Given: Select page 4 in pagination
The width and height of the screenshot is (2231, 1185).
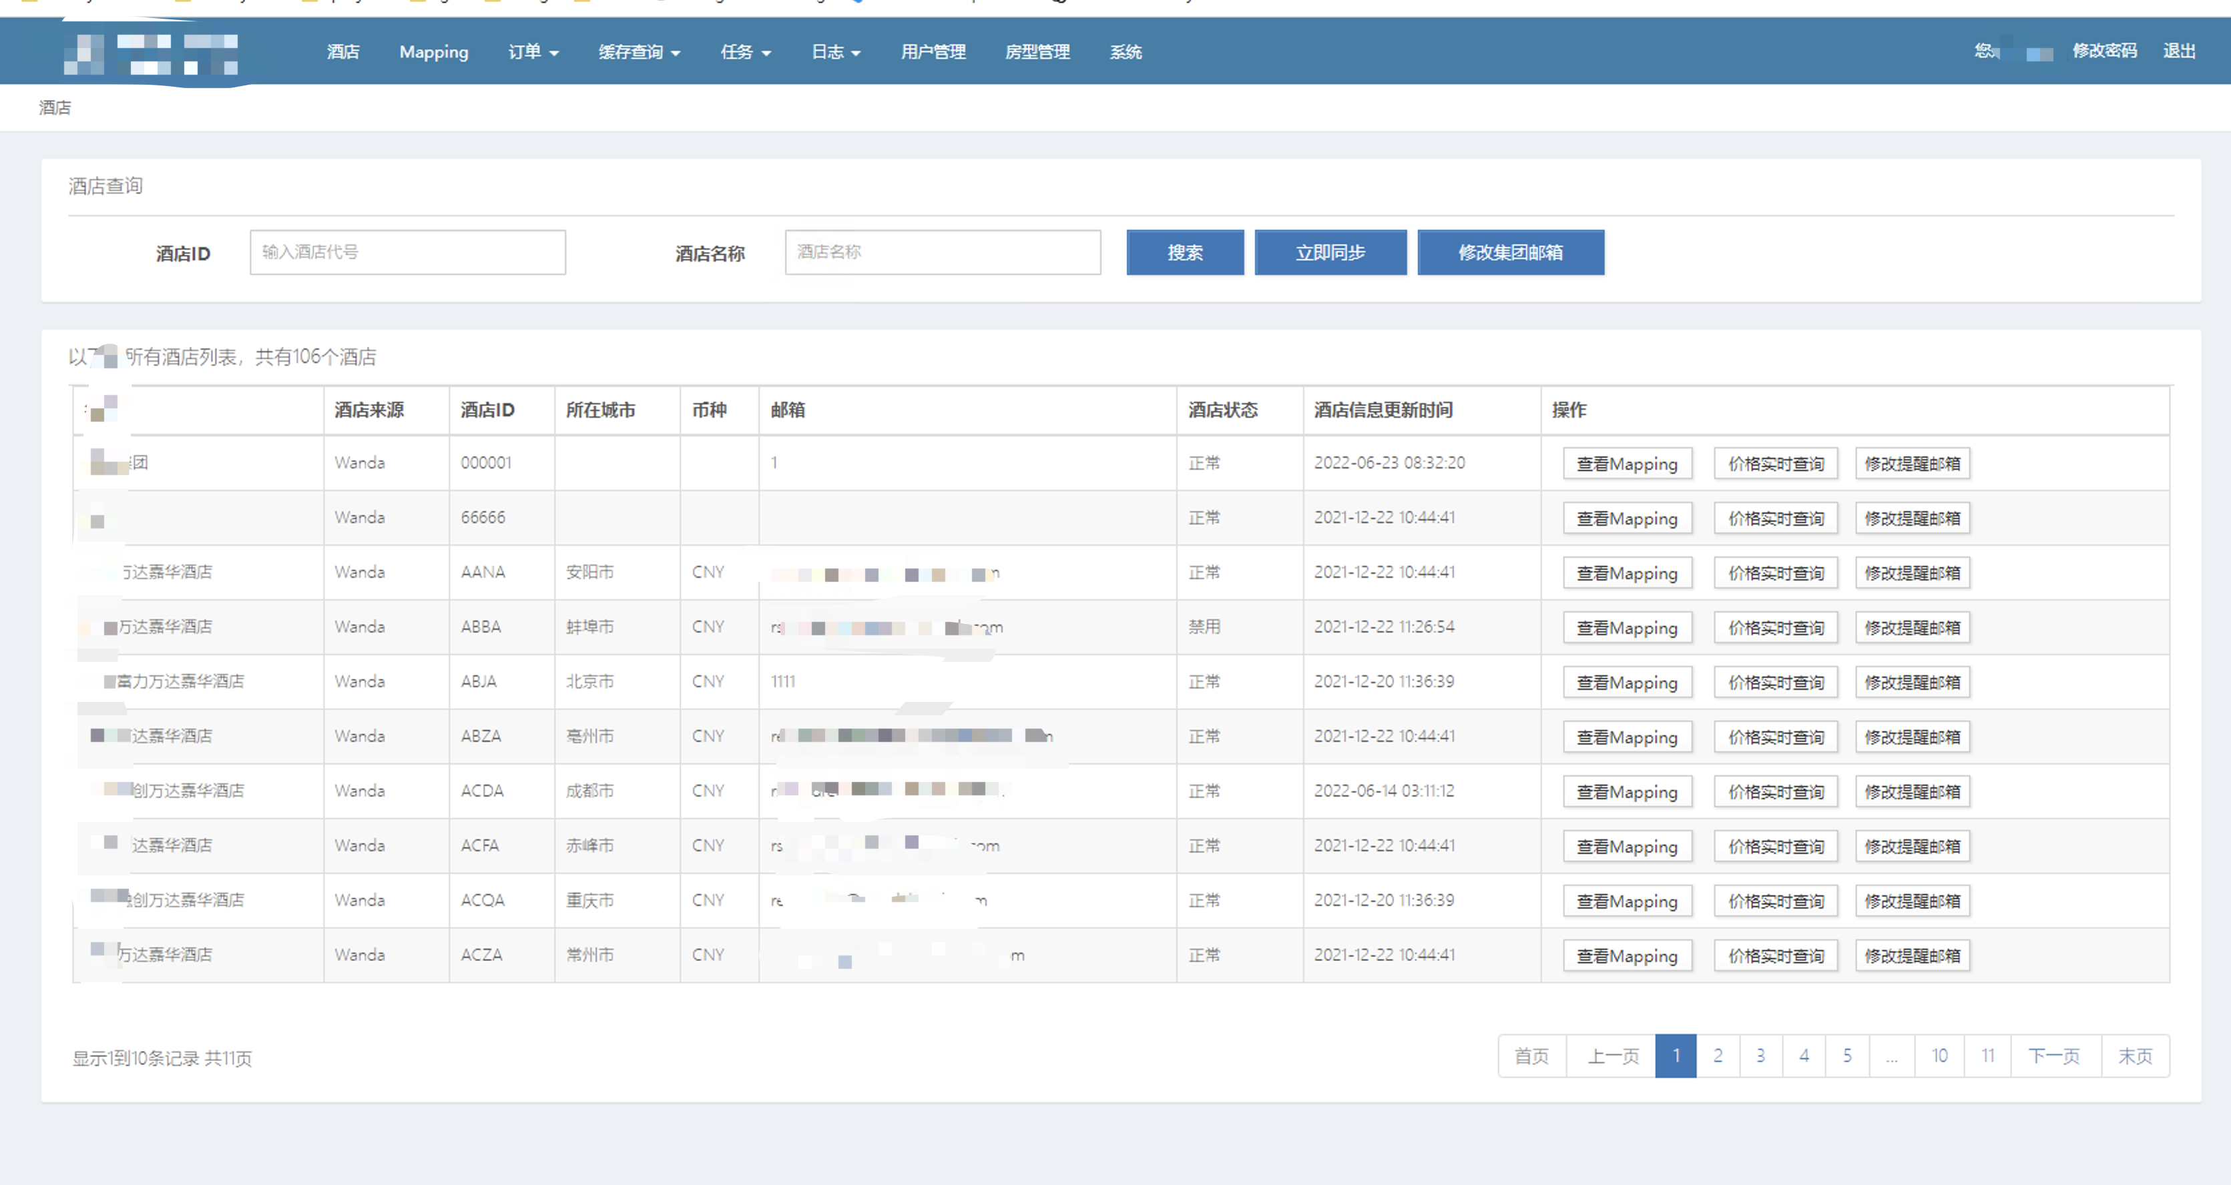Looking at the screenshot, I should [x=1803, y=1055].
